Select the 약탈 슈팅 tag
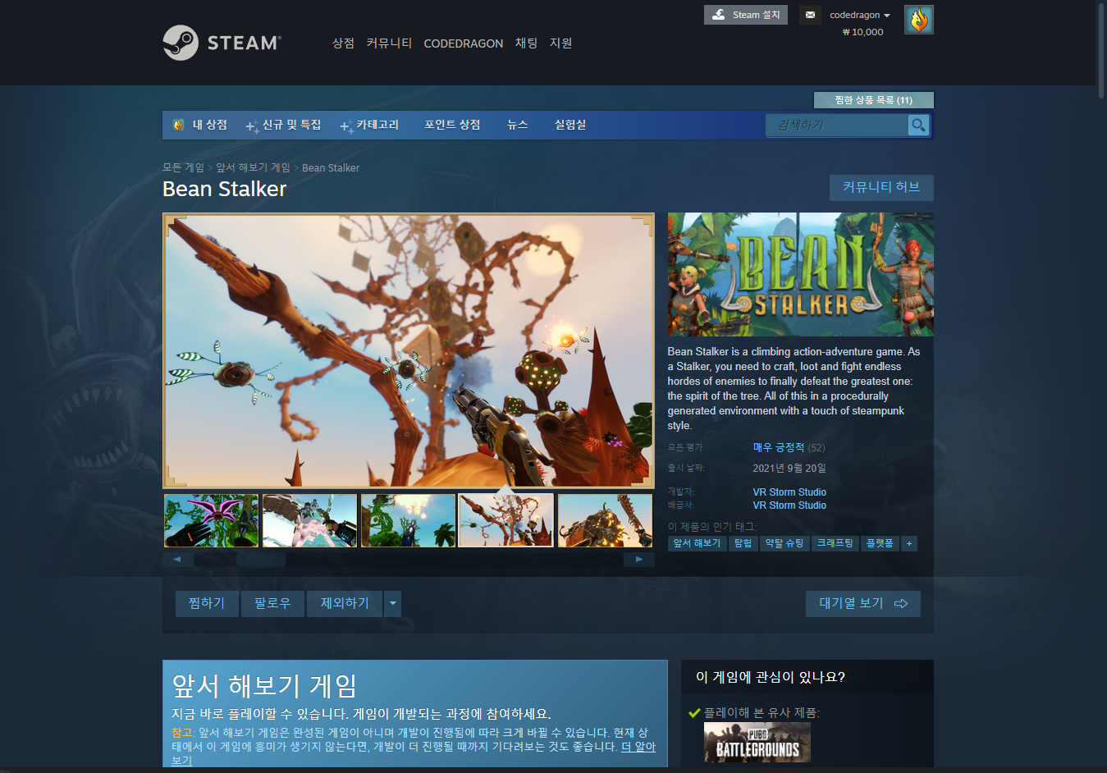The width and height of the screenshot is (1107, 773). tap(785, 543)
